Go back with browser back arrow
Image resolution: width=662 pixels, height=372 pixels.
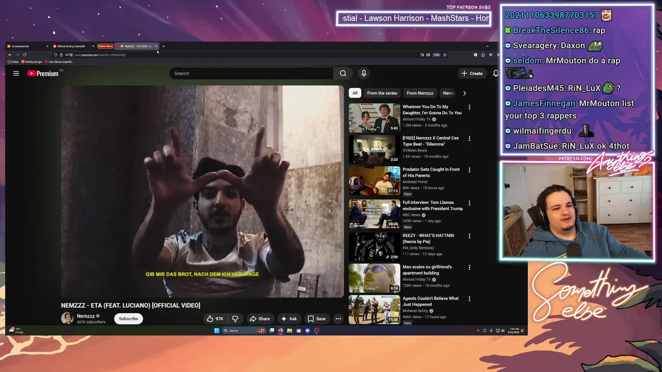coord(10,55)
